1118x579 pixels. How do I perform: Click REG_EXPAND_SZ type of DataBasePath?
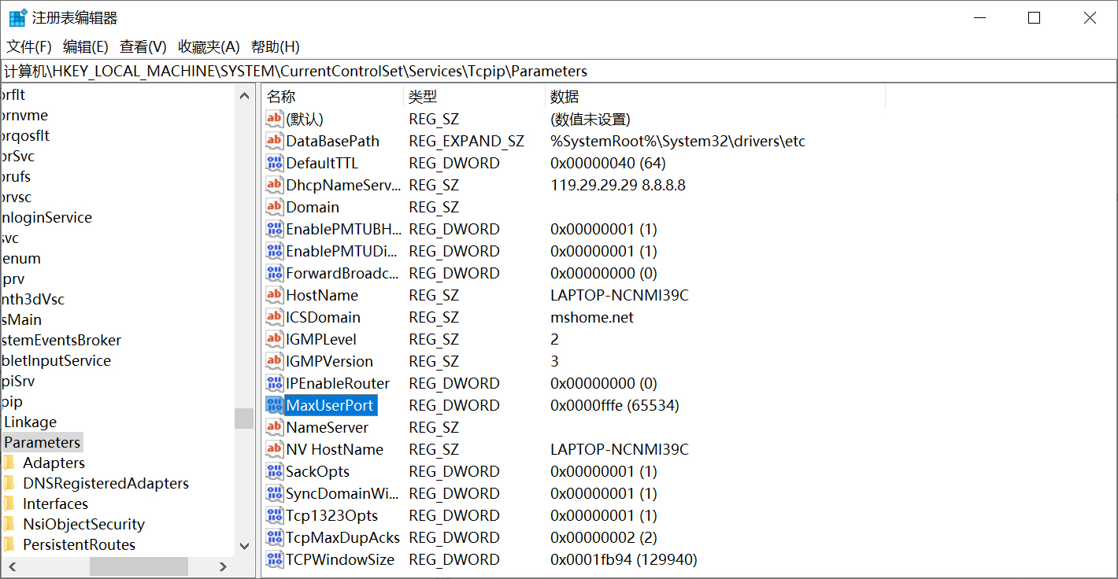466,141
